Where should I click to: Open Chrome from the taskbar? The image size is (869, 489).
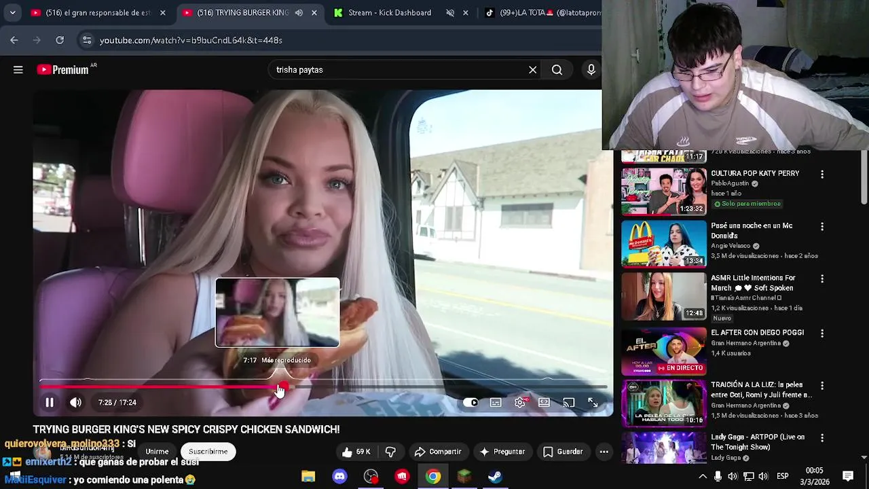point(433,476)
